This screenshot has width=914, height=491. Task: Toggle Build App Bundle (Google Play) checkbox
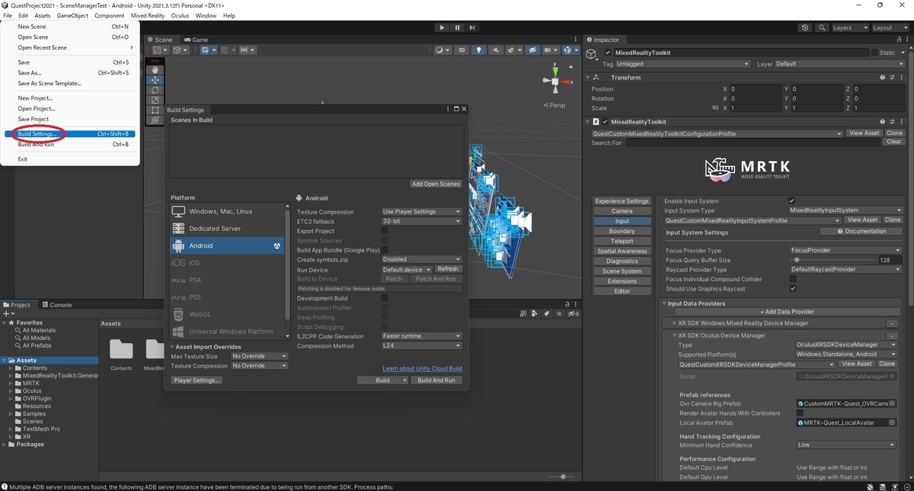coord(385,250)
